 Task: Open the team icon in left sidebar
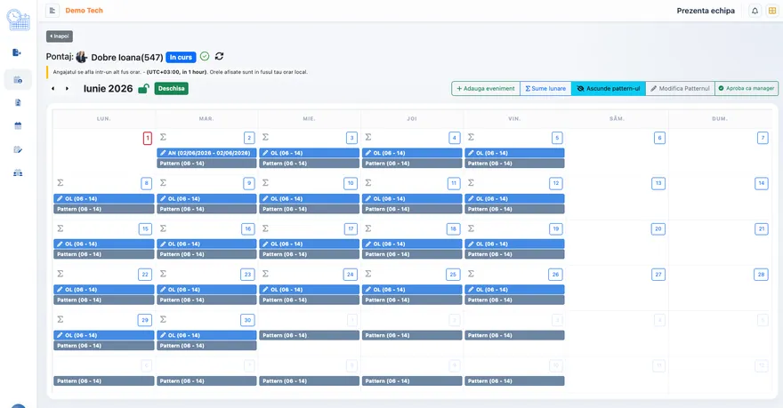(x=18, y=173)
